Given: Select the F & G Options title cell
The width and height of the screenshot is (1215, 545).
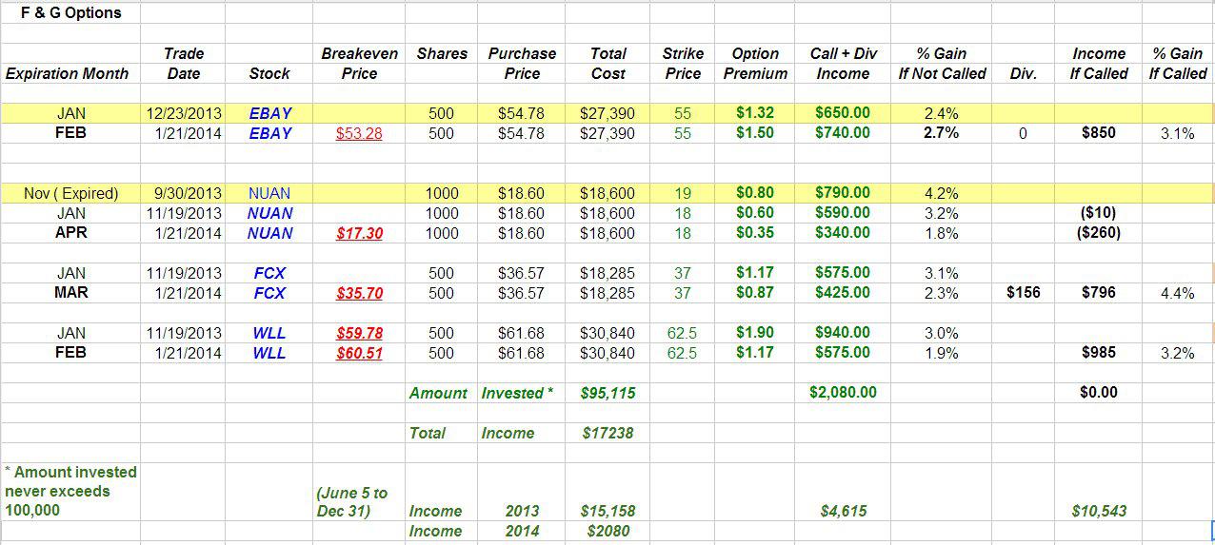Looking at the screenshot, I should [70, 13].
